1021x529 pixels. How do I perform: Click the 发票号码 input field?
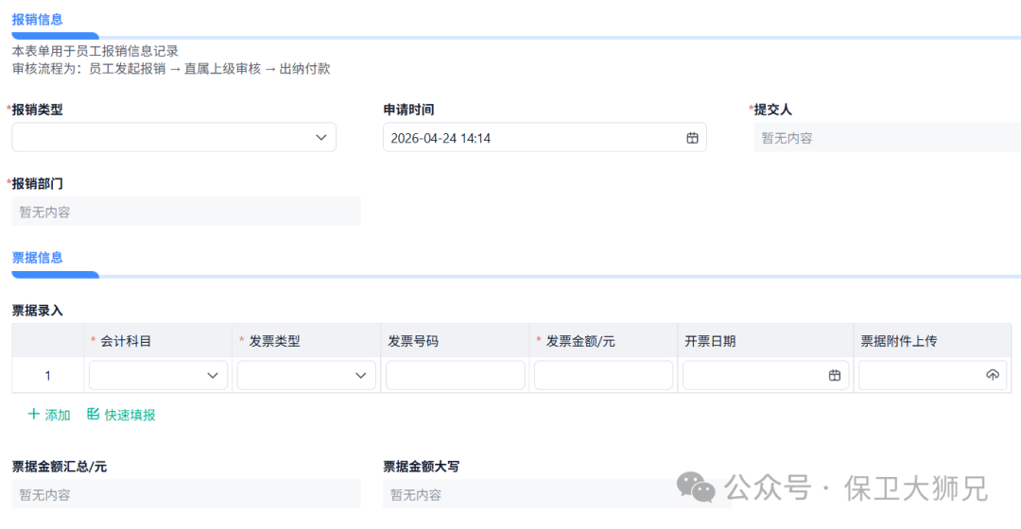click(455, 375)
